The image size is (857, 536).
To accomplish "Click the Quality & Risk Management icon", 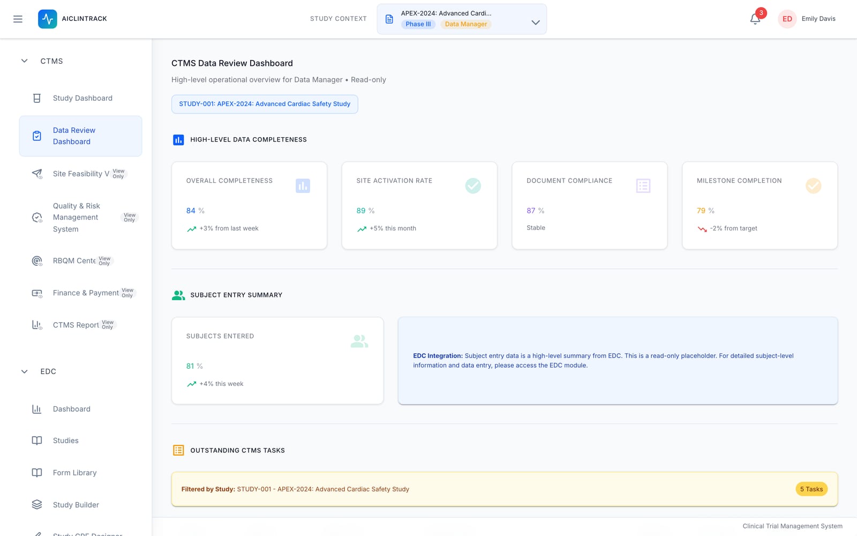I will 37,217.
